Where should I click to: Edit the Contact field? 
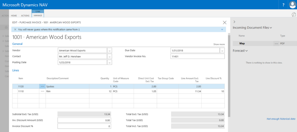point(82,56)
